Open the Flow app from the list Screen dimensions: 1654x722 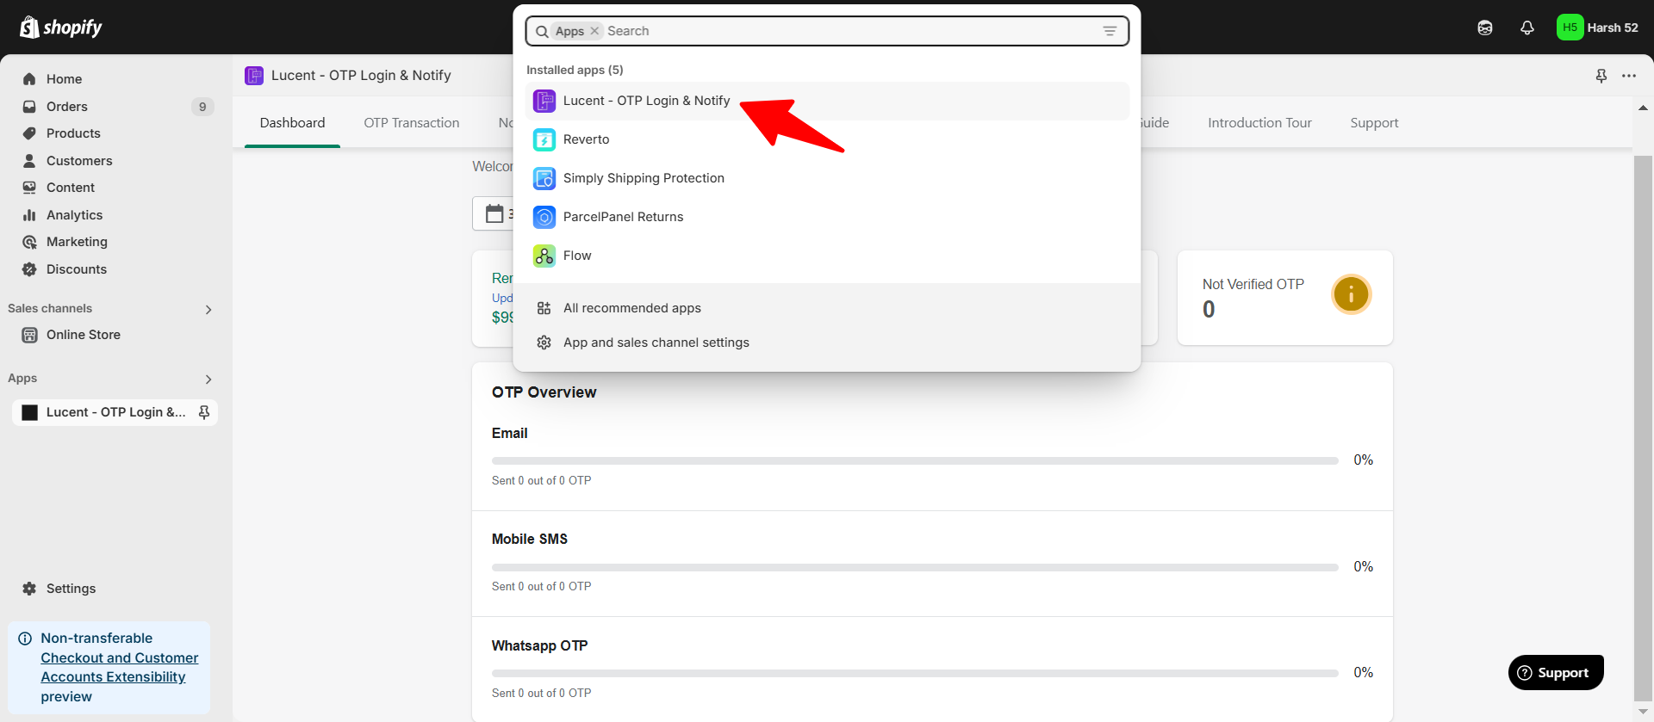827,256
